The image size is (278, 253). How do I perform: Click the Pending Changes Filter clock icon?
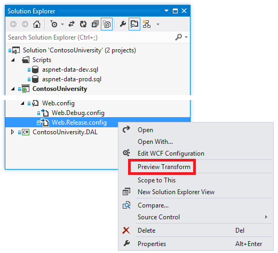point(54,24)
